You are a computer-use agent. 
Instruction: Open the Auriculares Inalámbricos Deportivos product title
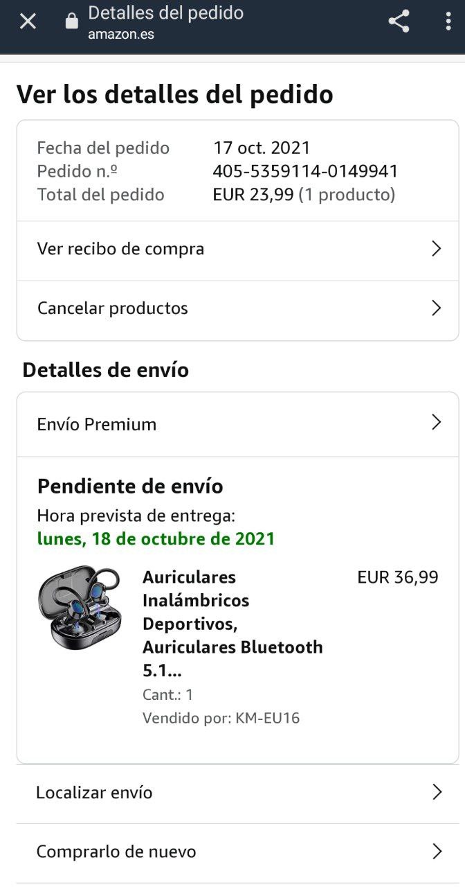coord(232,624)
